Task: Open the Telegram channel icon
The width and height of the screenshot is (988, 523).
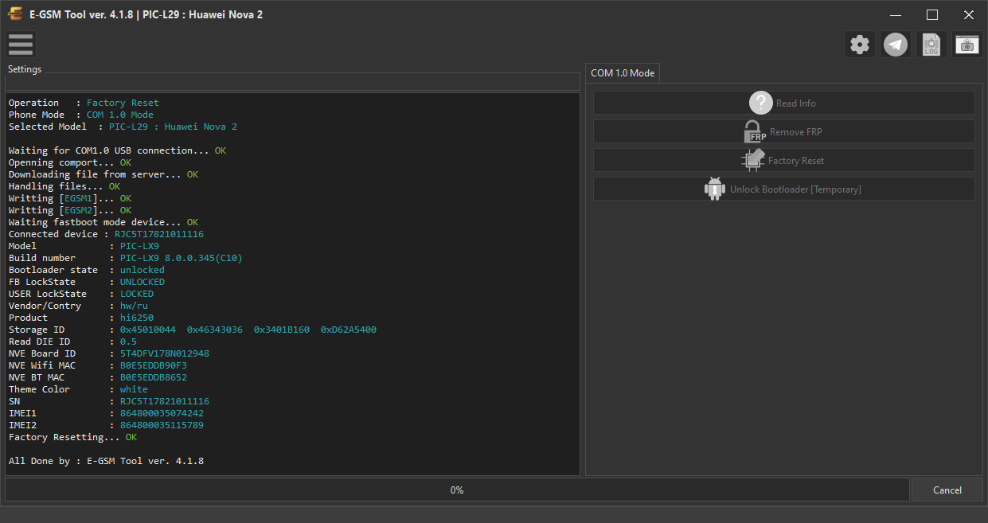Action: point(896,45)
